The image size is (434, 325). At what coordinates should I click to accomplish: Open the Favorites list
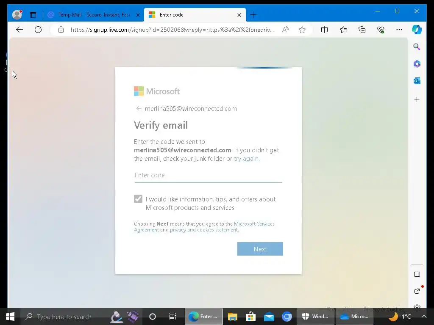(343, 30)
